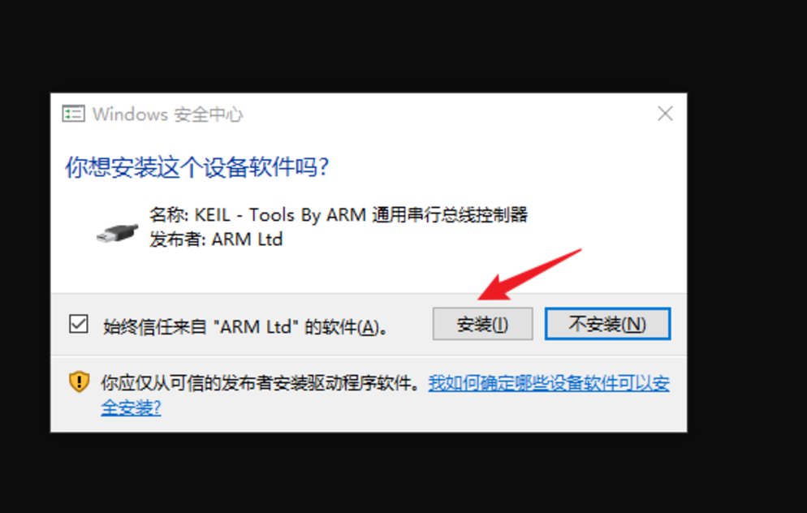Click the 全安装? link on second line
807x513 pixels.
click(x=131, y=408)
